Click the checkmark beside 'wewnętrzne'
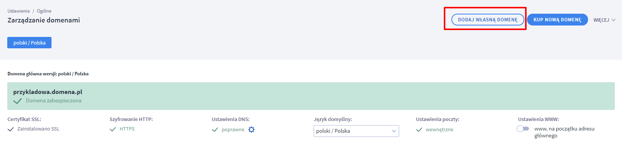This screenshot has height=148, width=622. (419, 130)
